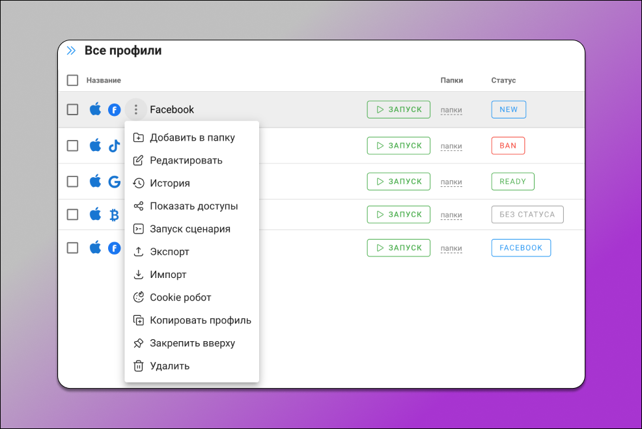Open the папки link on the bottom row

(451, 248)
